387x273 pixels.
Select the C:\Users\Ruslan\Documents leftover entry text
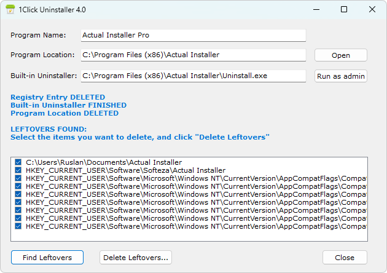[104, 162]
